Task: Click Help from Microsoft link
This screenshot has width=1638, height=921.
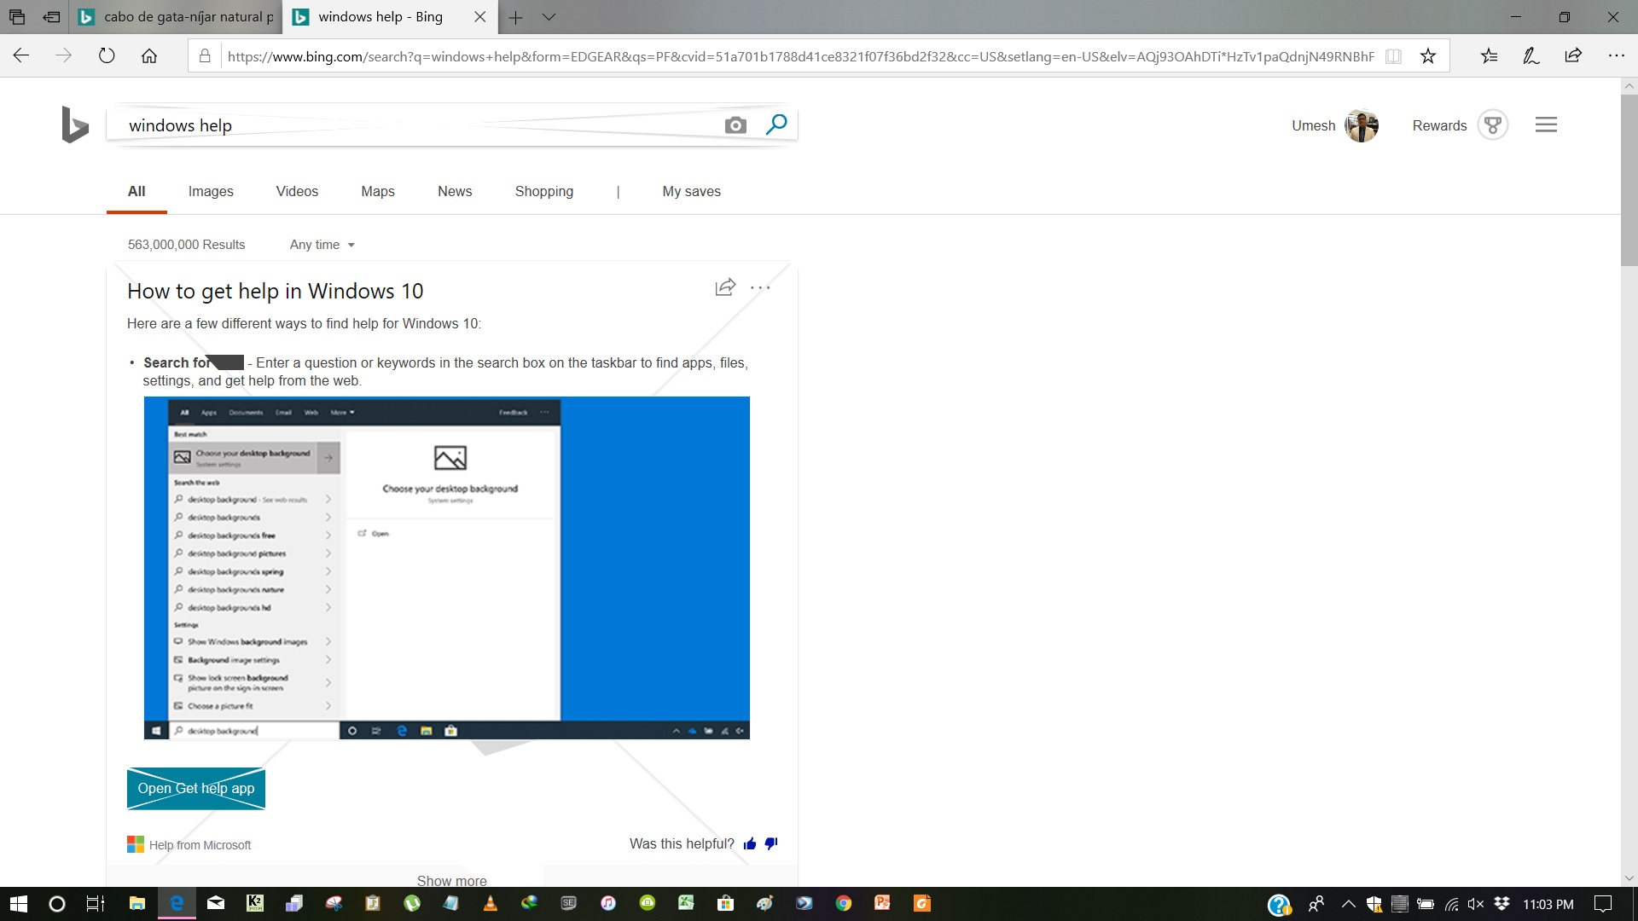Action: [x=200, y=845]
